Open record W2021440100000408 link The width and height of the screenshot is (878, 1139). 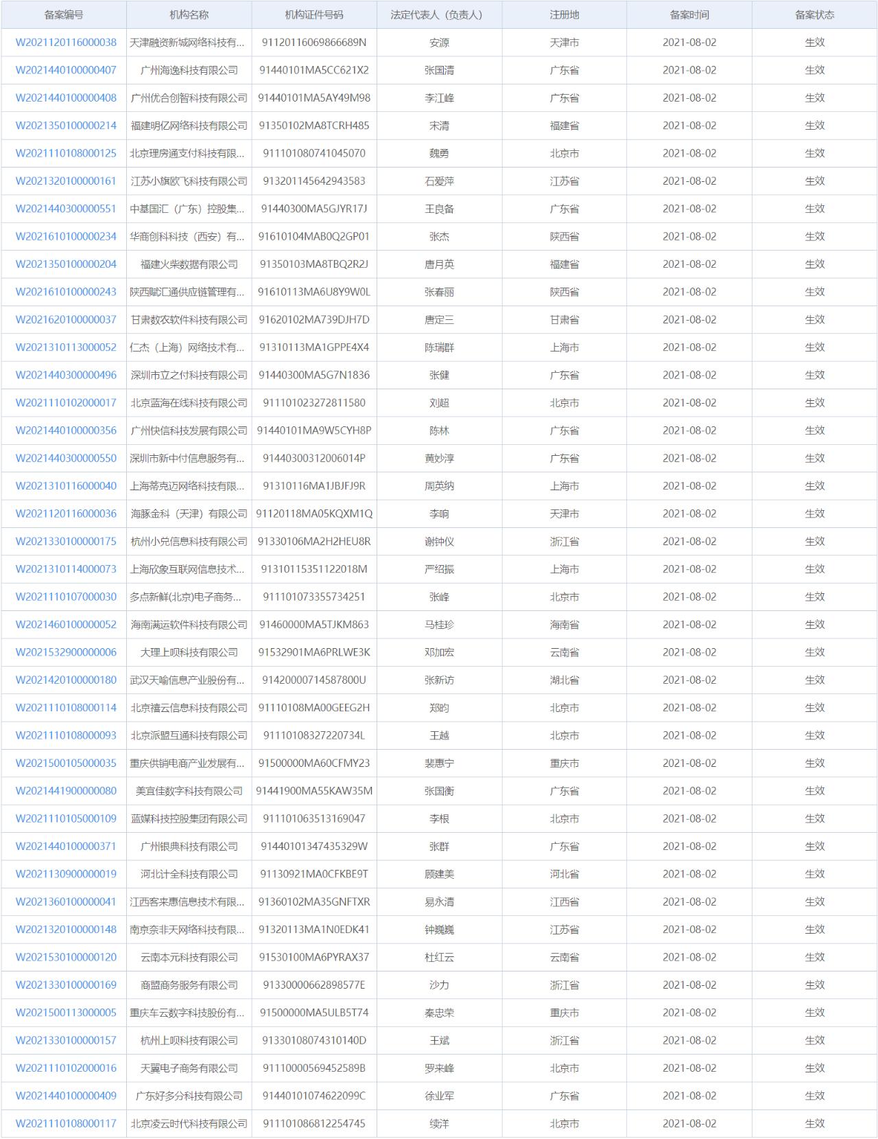point(66,98)
